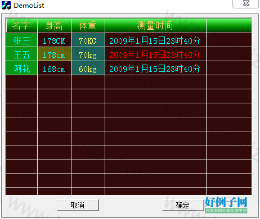Select the name cell 王五

[x=21, y=54]
